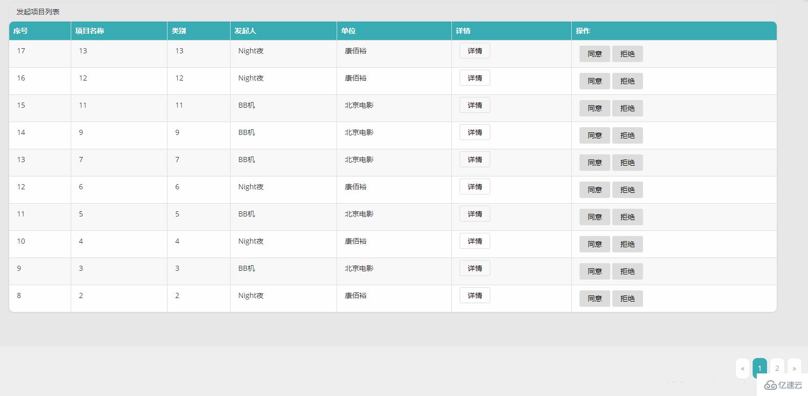
Task: Approve row 15 with 同意
Action: (594, 108)
